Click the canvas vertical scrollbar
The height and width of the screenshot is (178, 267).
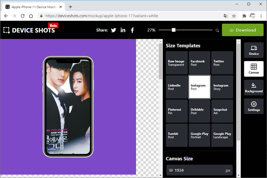click(x=161, y=61)
